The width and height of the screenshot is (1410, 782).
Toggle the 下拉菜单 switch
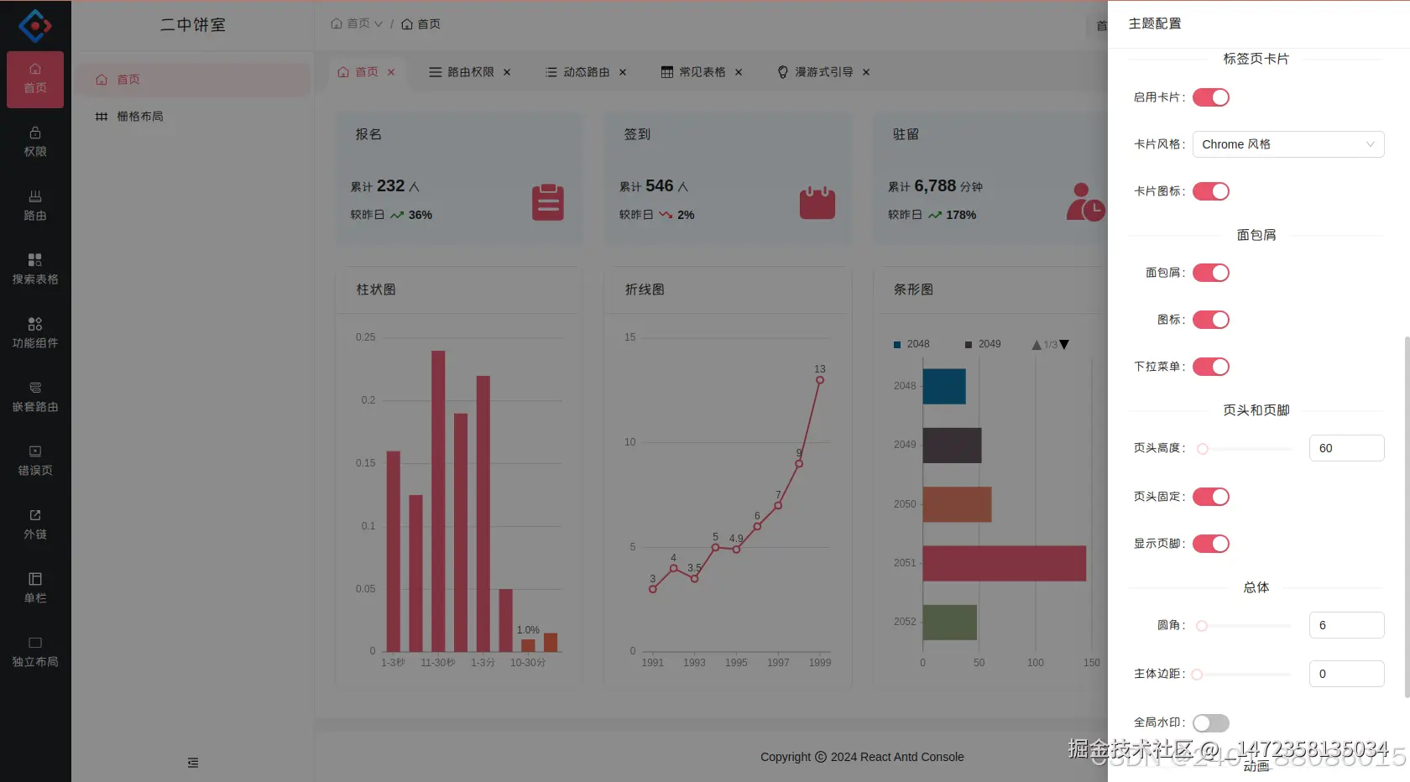tap(1211, 367)
